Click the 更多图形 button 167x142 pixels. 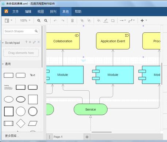coord(12,136)
